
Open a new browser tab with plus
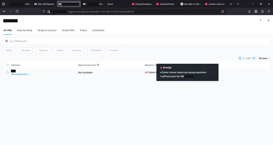point(231,4)
